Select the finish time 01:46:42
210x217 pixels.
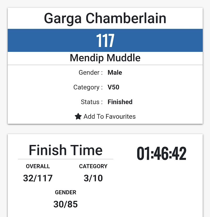pyautogui.click(x=162, y=153)
